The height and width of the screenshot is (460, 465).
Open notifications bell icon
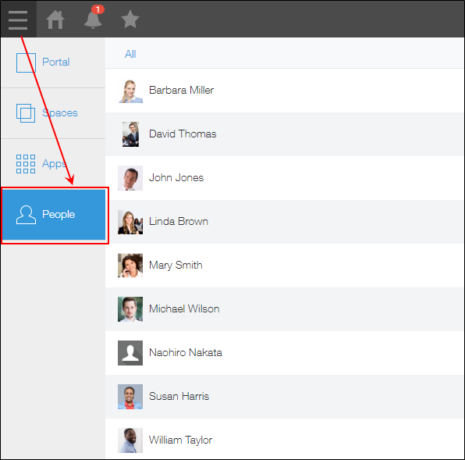tap(93, 20)
